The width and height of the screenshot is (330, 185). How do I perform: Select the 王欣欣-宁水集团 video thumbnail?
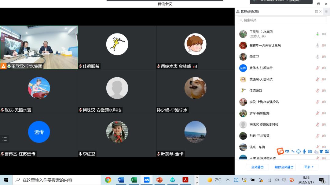click(39, 47)
